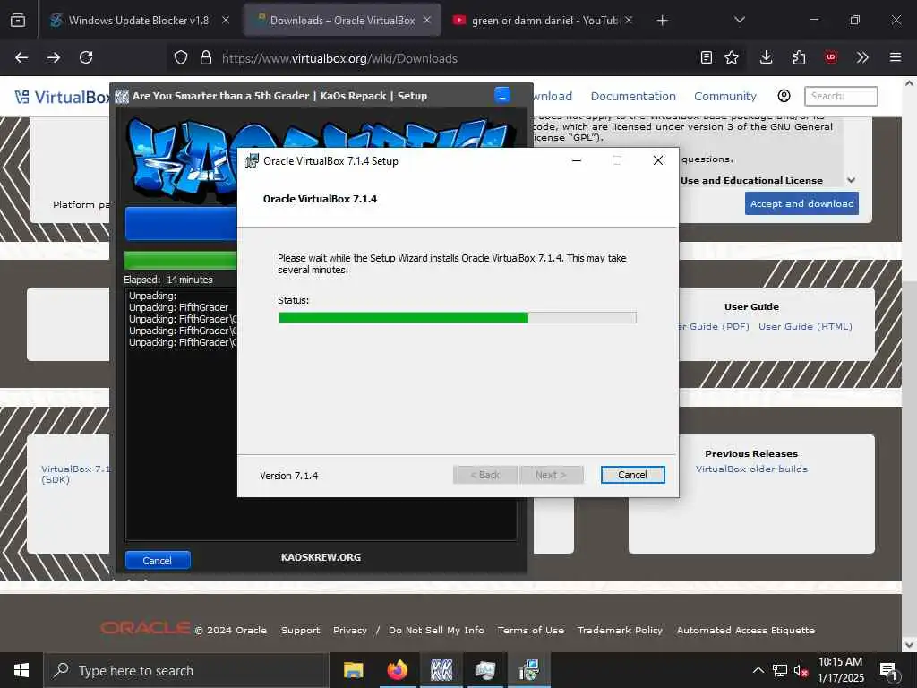Image resolution: width=917 pixels, height=688 pixels.
Task: Switch to Firefox on the taskbar
Action: [x=397, y=670]
